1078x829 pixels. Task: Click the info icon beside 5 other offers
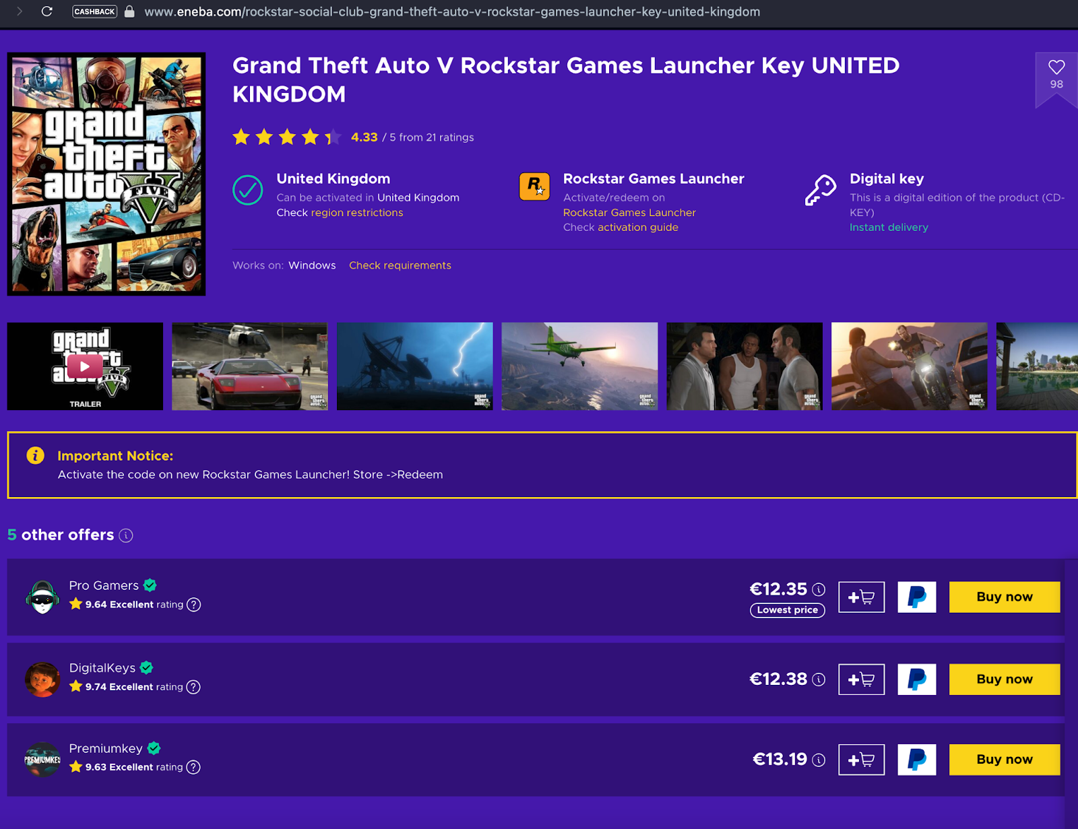125,535
